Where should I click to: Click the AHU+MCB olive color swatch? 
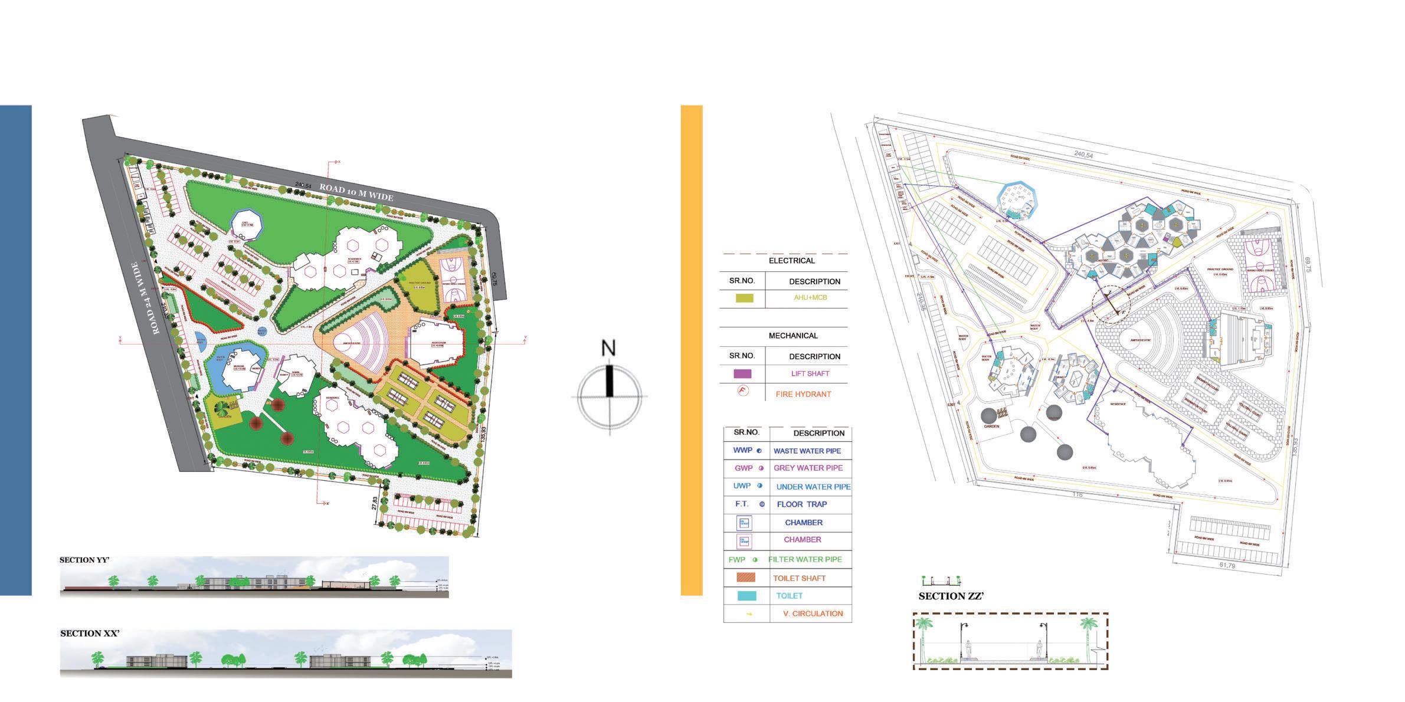tap(745, 298)
